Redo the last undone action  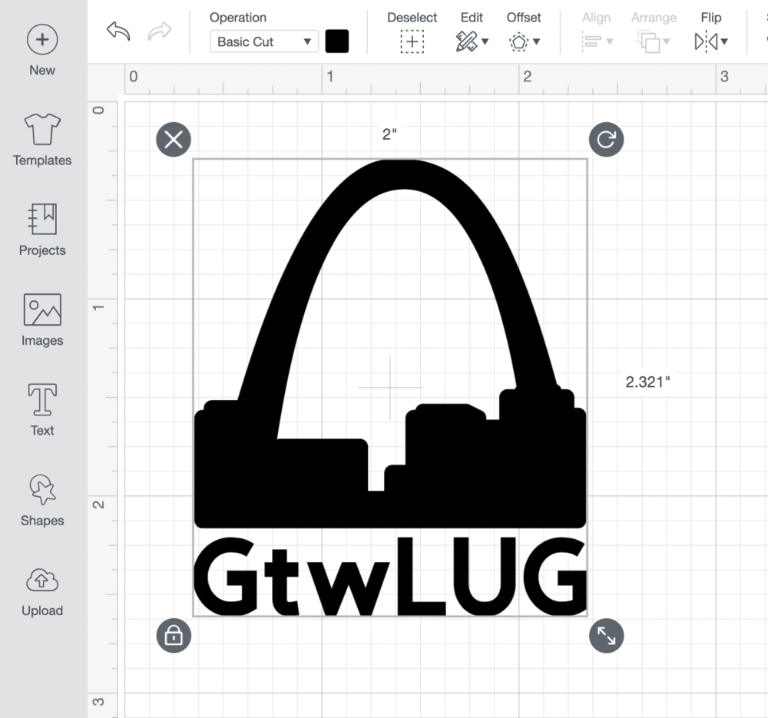(160, 31)
